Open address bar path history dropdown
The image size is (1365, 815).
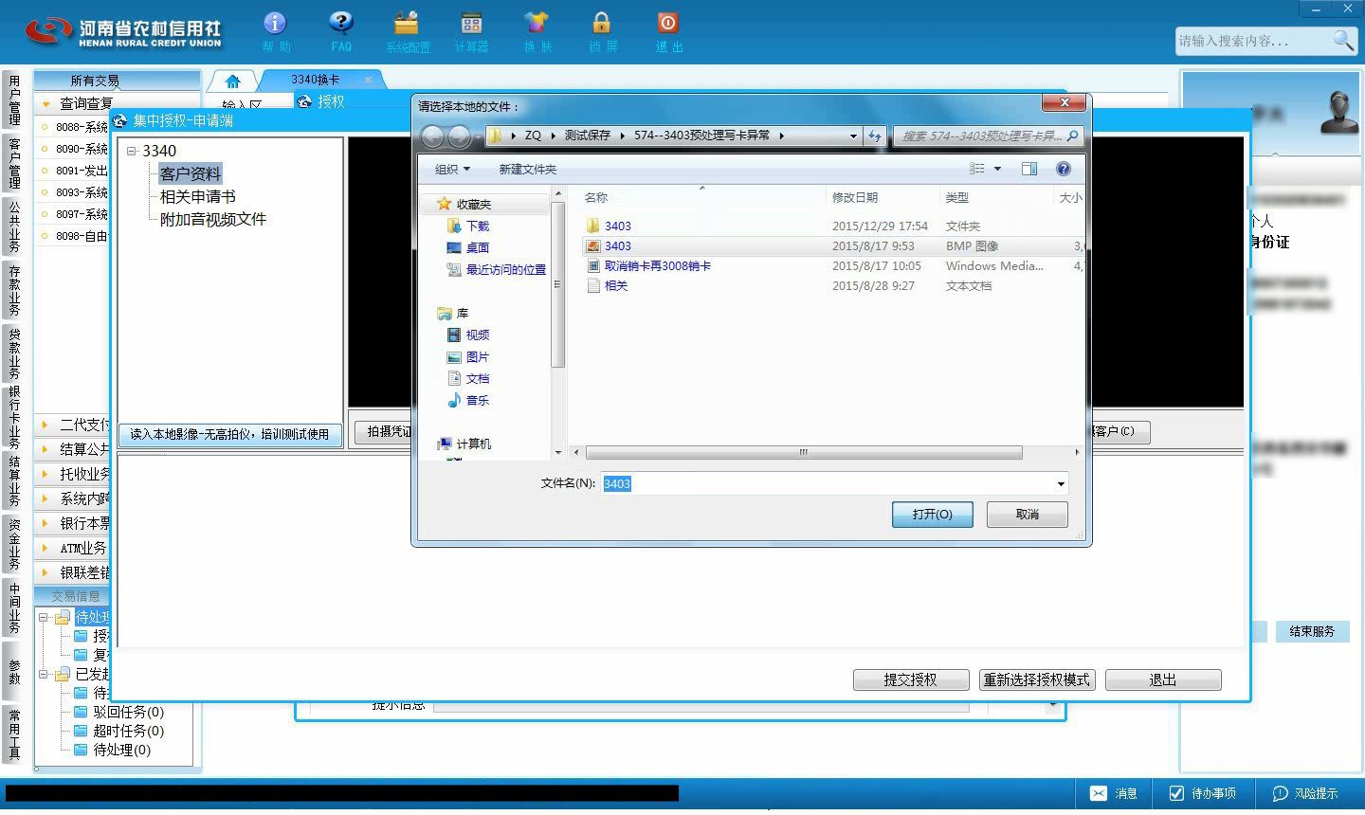point(853,136)
